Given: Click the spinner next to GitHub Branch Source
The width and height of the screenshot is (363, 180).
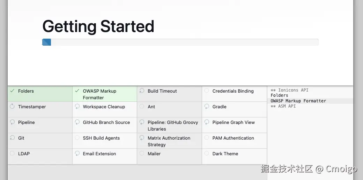Looking at the screenshot, I should pyautogui.click(x=77, y=122).
